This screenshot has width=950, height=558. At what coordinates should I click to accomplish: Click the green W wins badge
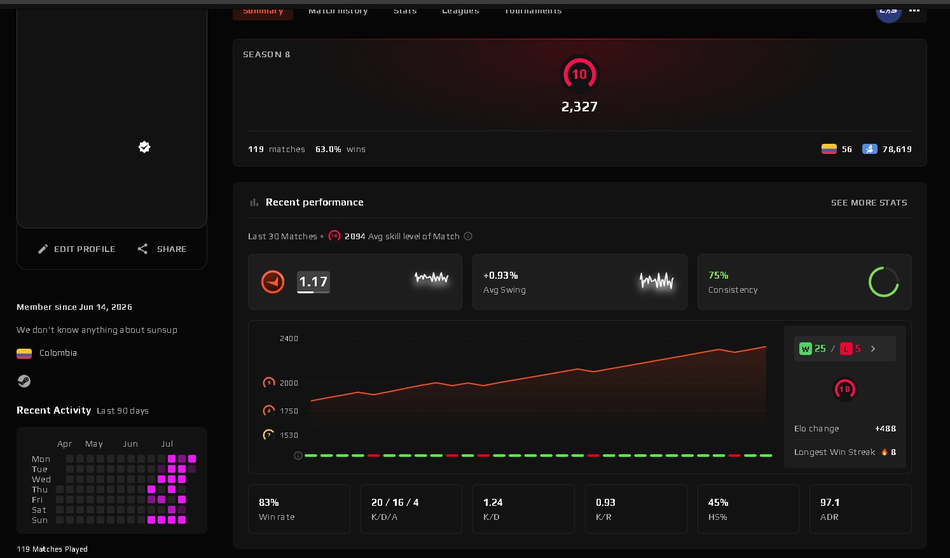click(x=806, y=349)
